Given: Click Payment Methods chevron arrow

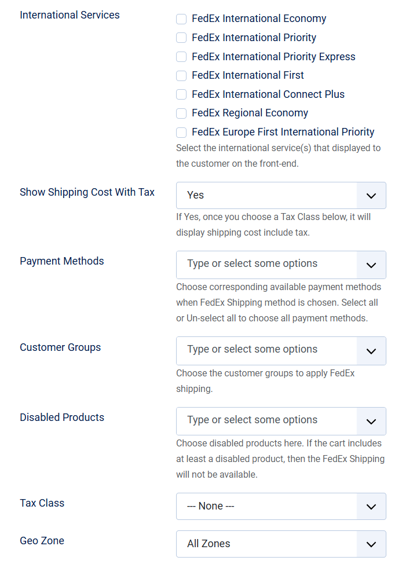Looking at the screenshot, I should pos(371,265).
